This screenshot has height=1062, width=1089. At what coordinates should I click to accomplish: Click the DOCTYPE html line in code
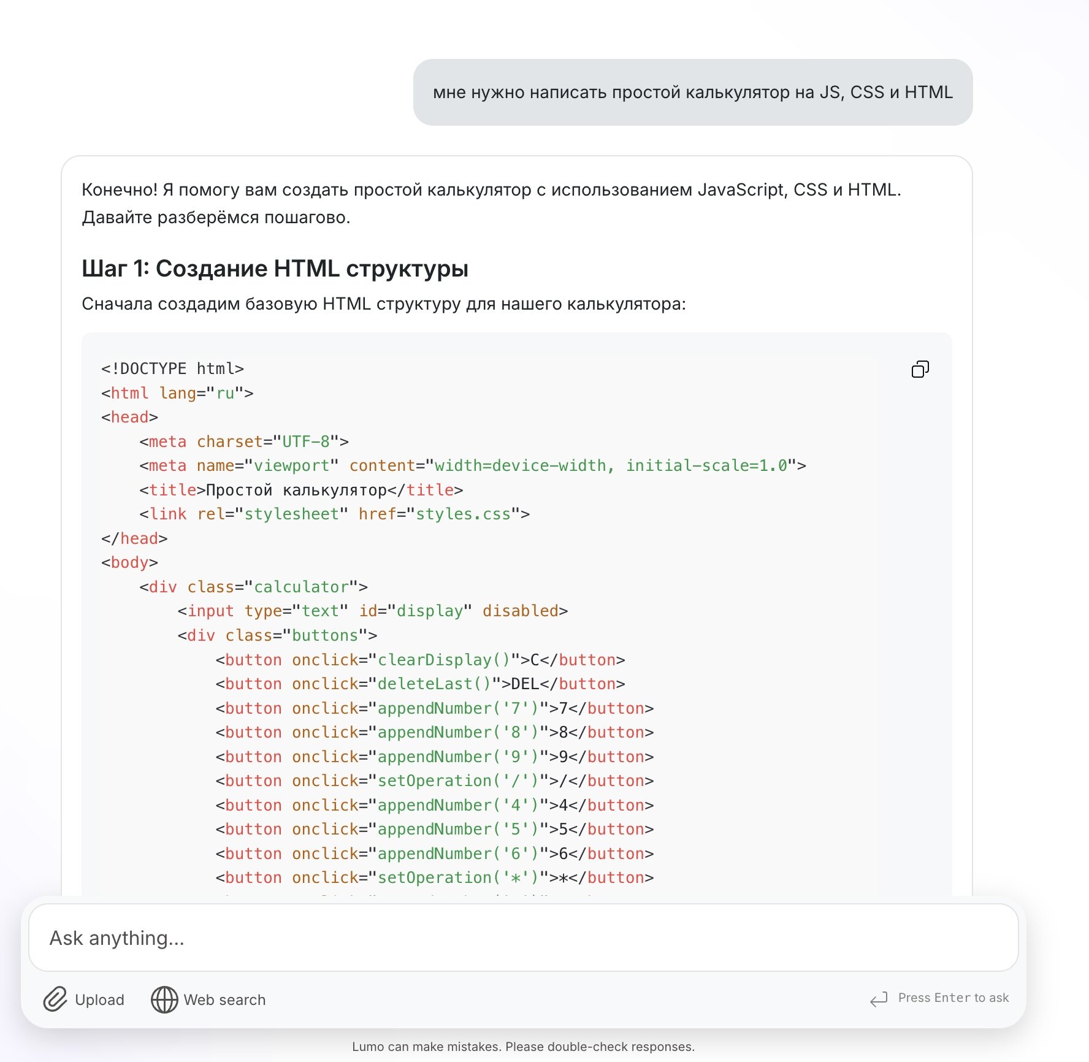(172, 369)
